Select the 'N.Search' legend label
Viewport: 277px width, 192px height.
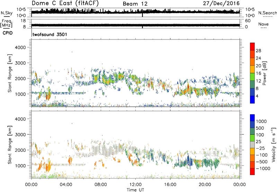(267, 13)
